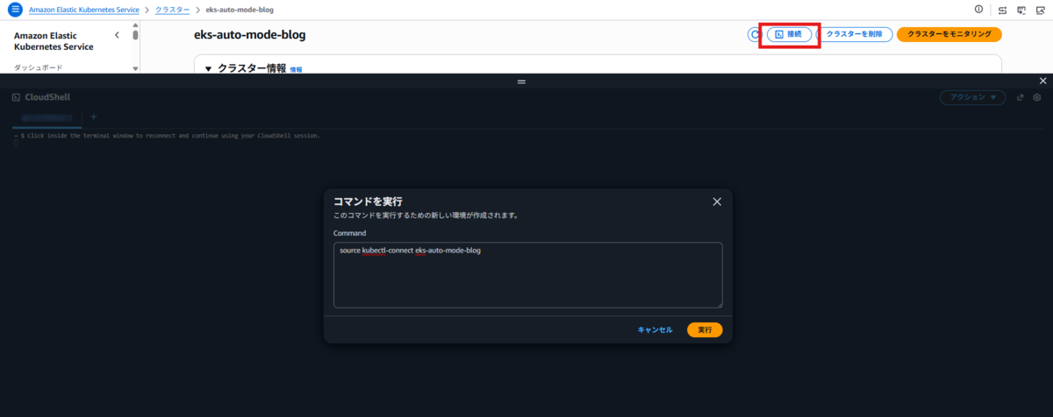The height and width of the screenshot is (417, 1053).
Task: Open CloudShell settings gear
Action: pos(1036,97)
